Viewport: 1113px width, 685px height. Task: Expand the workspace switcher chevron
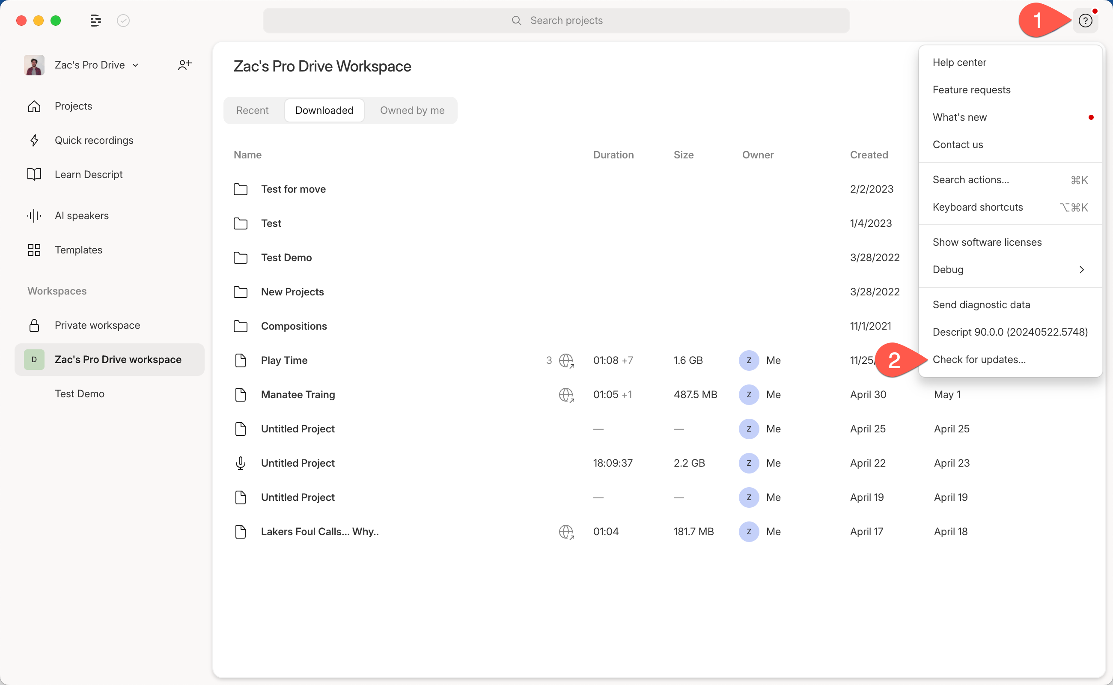coord(135,65)
